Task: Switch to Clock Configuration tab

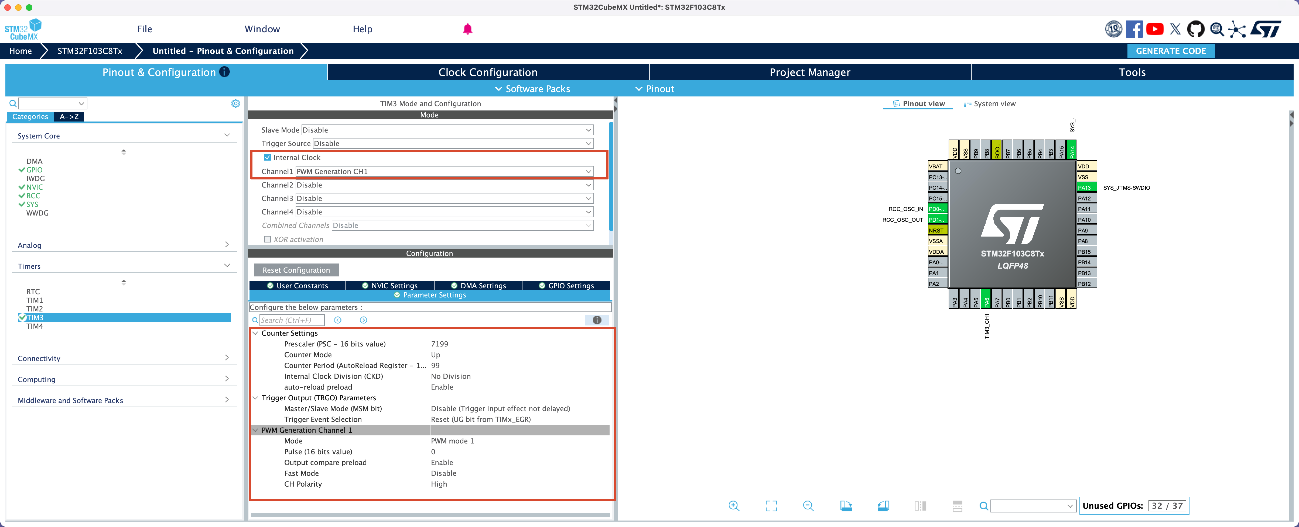Action: coord(488,72)
